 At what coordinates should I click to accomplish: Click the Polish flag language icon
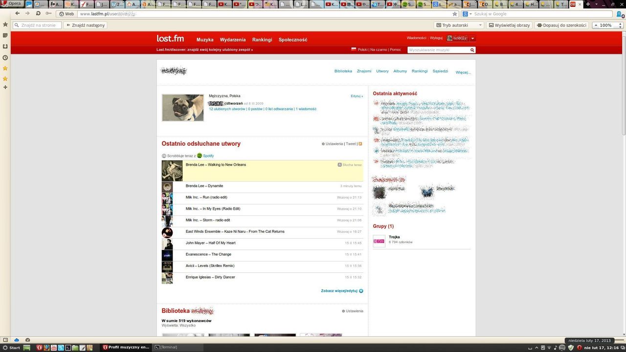[354, 49]
